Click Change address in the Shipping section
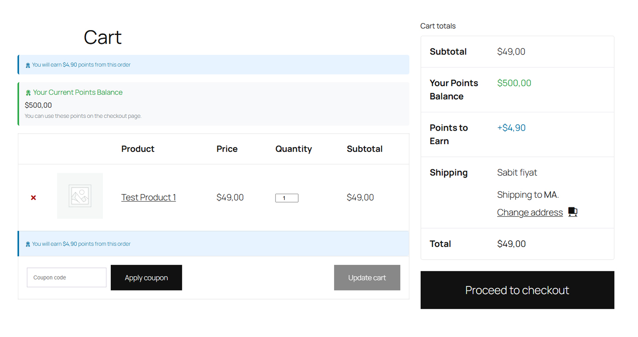The image size is (638, 337). pos(529,212)
